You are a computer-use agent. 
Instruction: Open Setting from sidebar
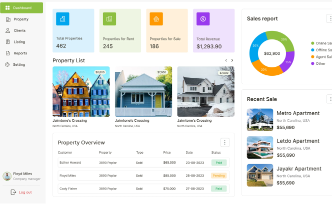point(19,65)
